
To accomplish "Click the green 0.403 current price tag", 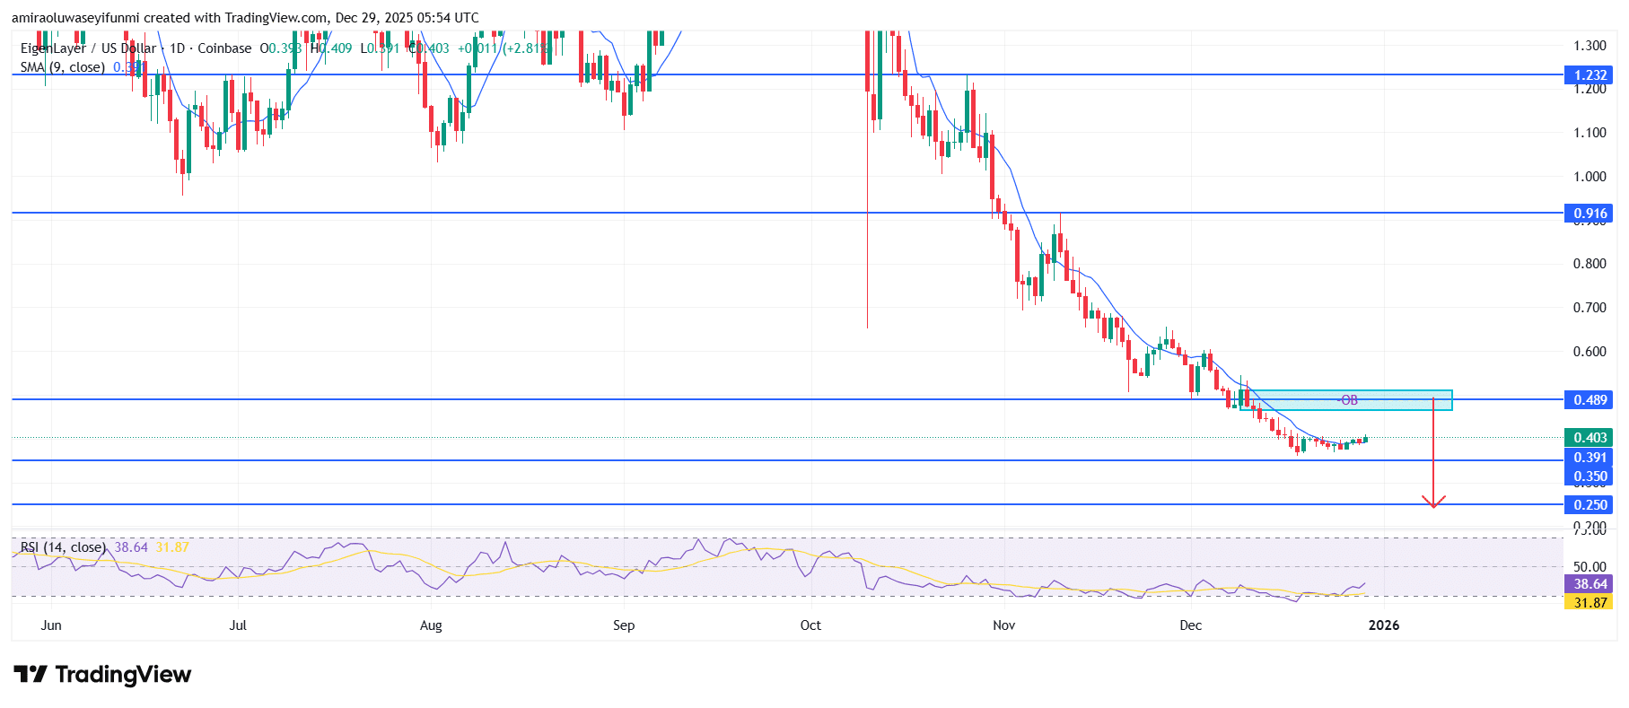I will pos(1589,438).
